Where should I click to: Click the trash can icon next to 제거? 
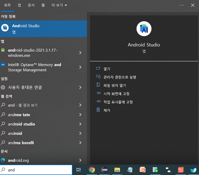coord(98,110)
